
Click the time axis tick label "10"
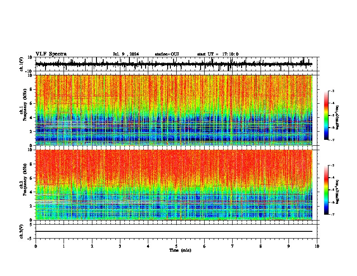317,246
